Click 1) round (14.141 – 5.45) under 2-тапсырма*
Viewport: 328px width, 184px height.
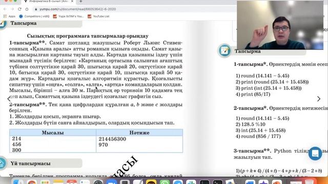[x=262, y=118]
